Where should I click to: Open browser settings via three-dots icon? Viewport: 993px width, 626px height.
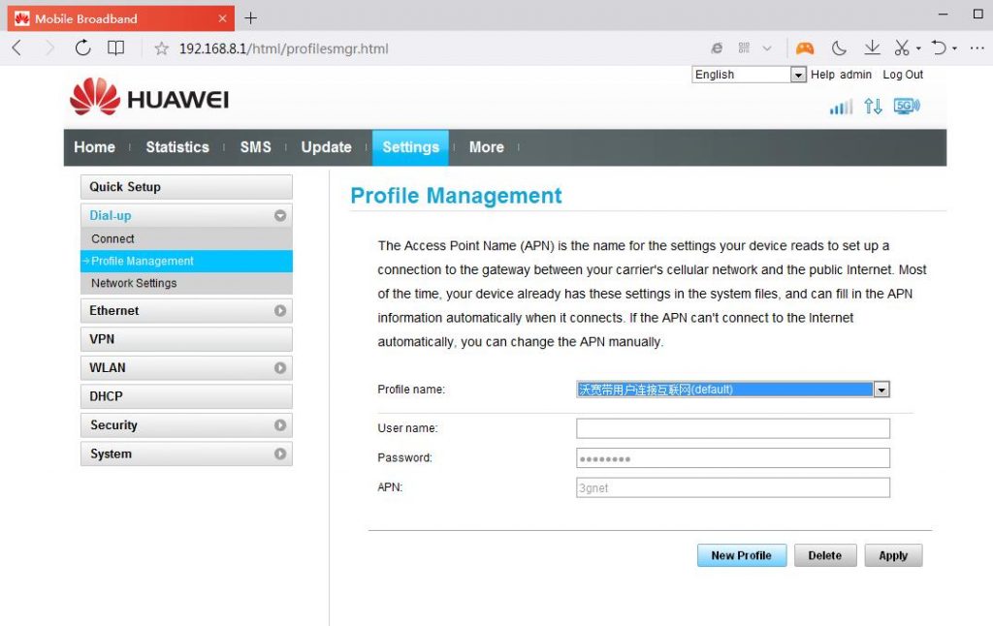[977, 47]
